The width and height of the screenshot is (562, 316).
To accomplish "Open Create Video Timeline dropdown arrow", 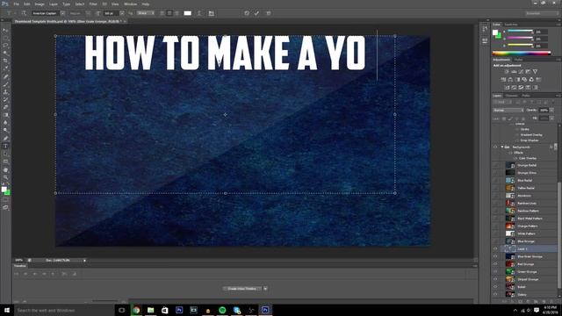I will coord(265,289).
